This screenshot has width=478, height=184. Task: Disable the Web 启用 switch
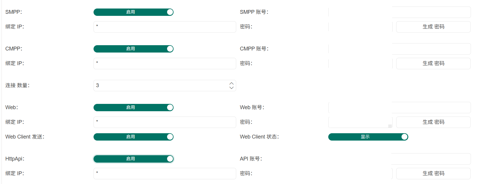(133, 107)
